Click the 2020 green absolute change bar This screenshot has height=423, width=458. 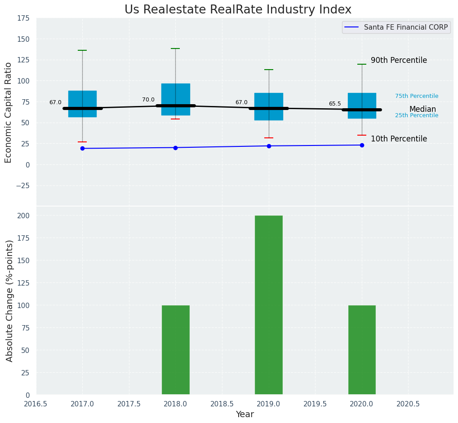pyautogui.click(x=362, y=350)
